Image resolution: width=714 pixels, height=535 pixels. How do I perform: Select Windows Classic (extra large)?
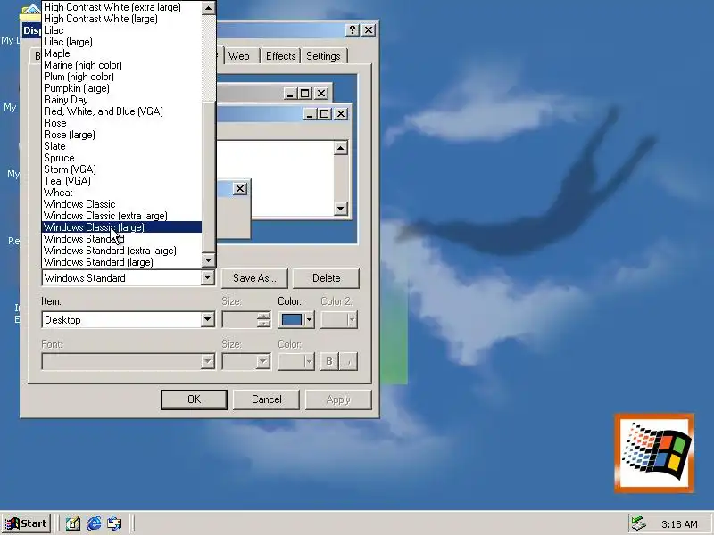click(x=121, y=216)
